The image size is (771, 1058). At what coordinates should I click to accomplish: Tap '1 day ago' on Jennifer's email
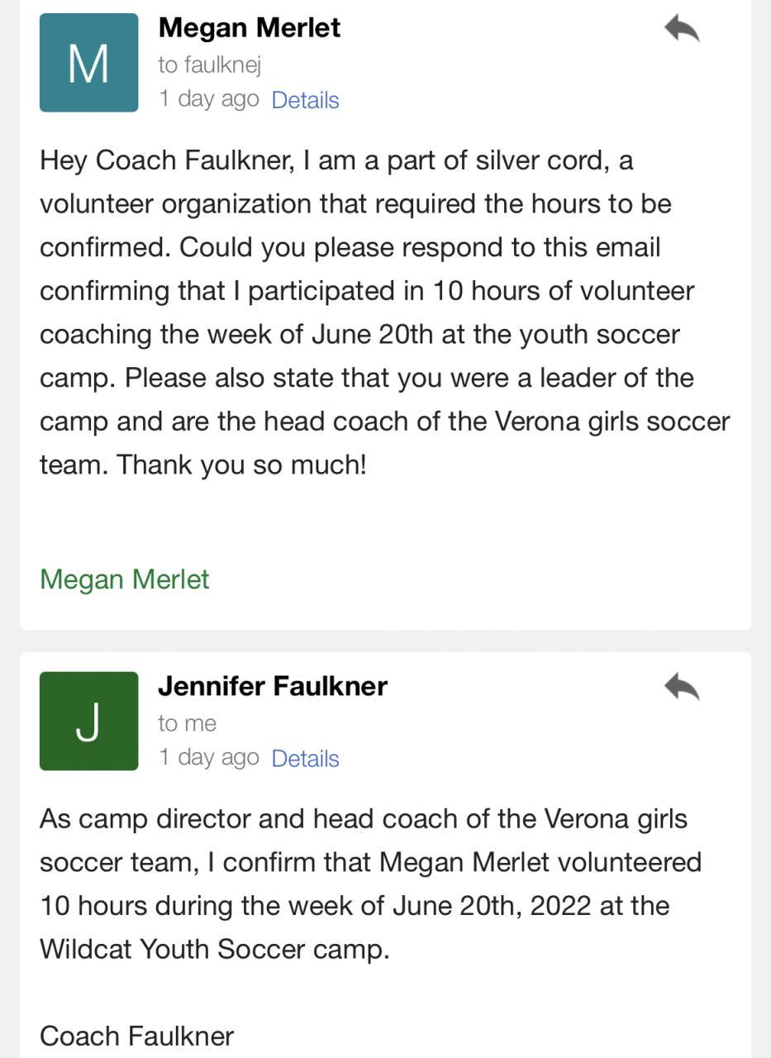tap(208, 758)
